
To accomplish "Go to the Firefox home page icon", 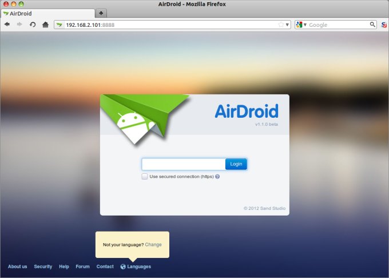I will click(x=45, y=25).
